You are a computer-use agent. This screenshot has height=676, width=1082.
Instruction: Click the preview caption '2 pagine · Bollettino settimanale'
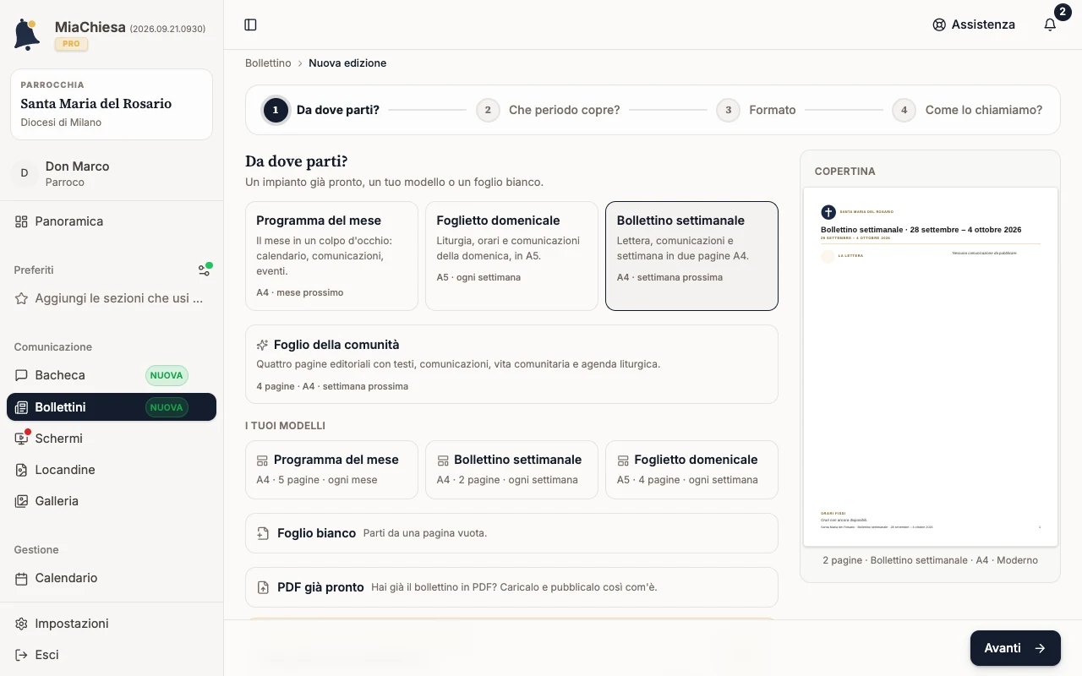tap(930, 560)
